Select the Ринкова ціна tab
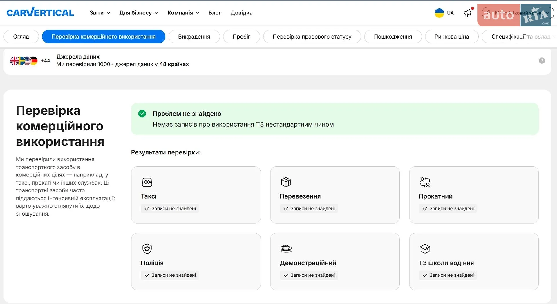 click(x=452, y=37)
